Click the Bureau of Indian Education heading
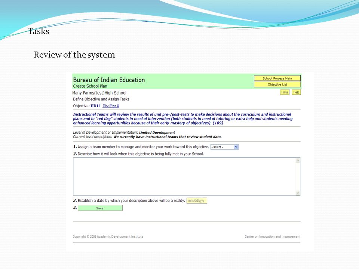The image size is (359, 269). coord(109,80)
